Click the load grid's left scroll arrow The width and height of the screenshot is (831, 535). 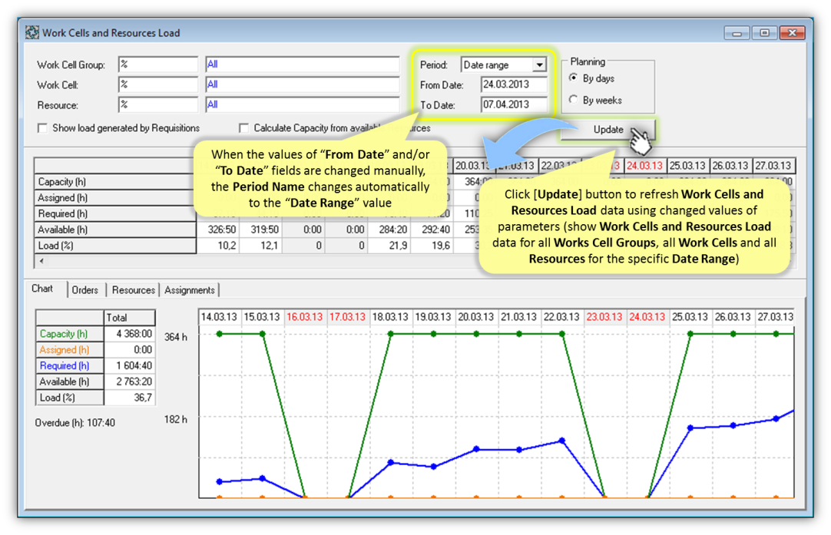(x=41, y=261)
